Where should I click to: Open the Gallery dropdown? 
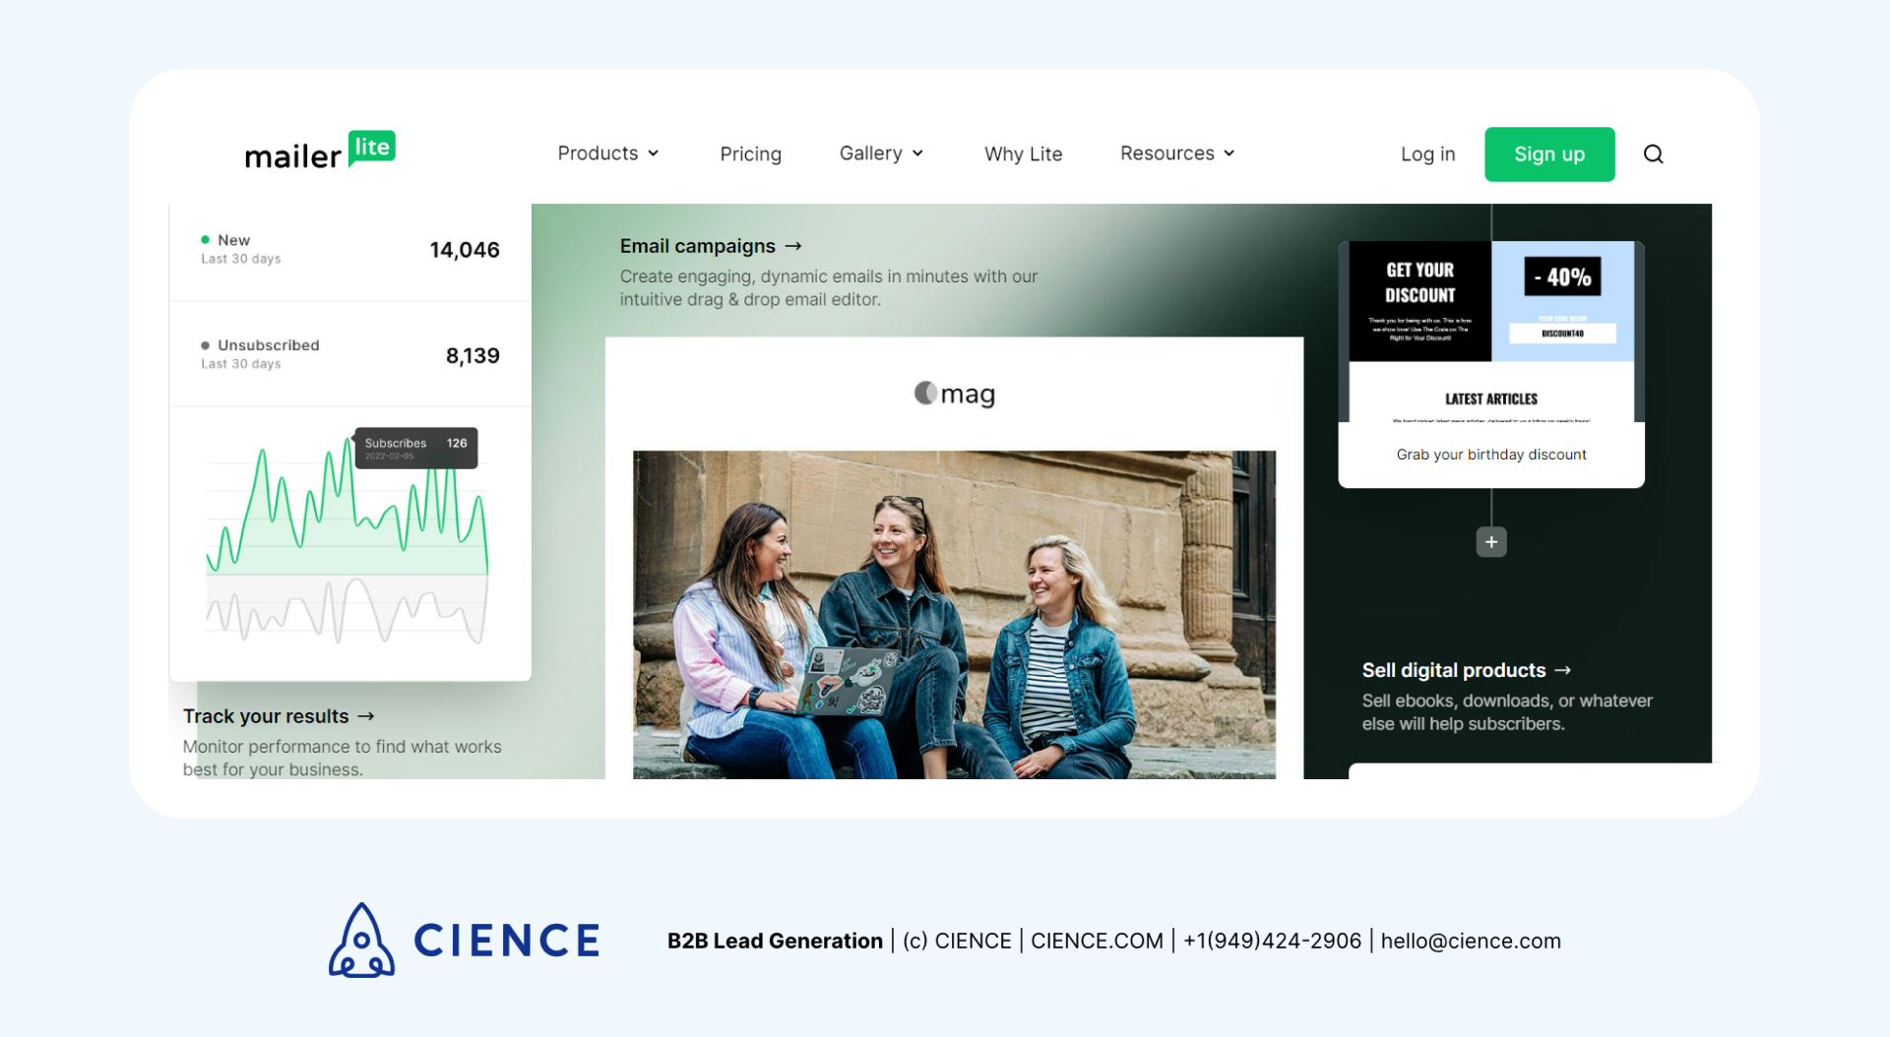880,153
